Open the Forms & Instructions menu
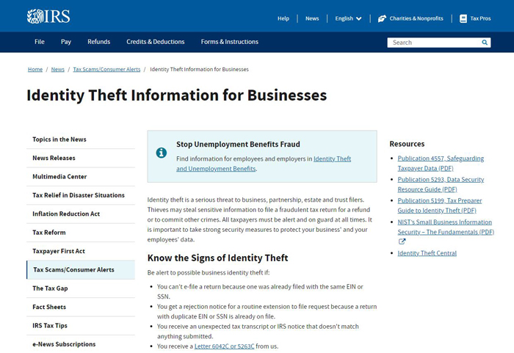Screen dimensions: 514x353 229,42
